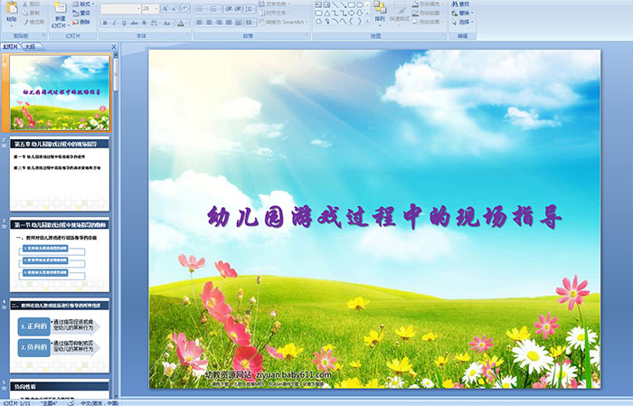Pick the straight line shape

pos(335,5)
